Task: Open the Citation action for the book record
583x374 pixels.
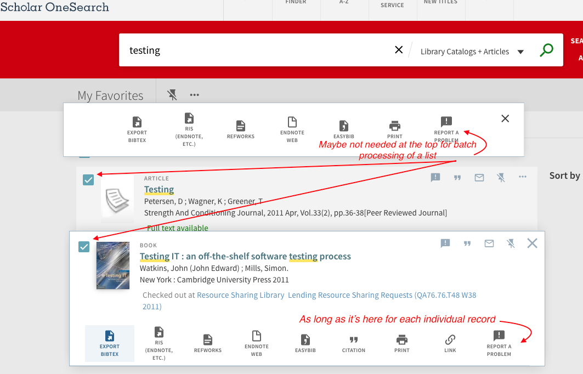Action: pos(354,343)
